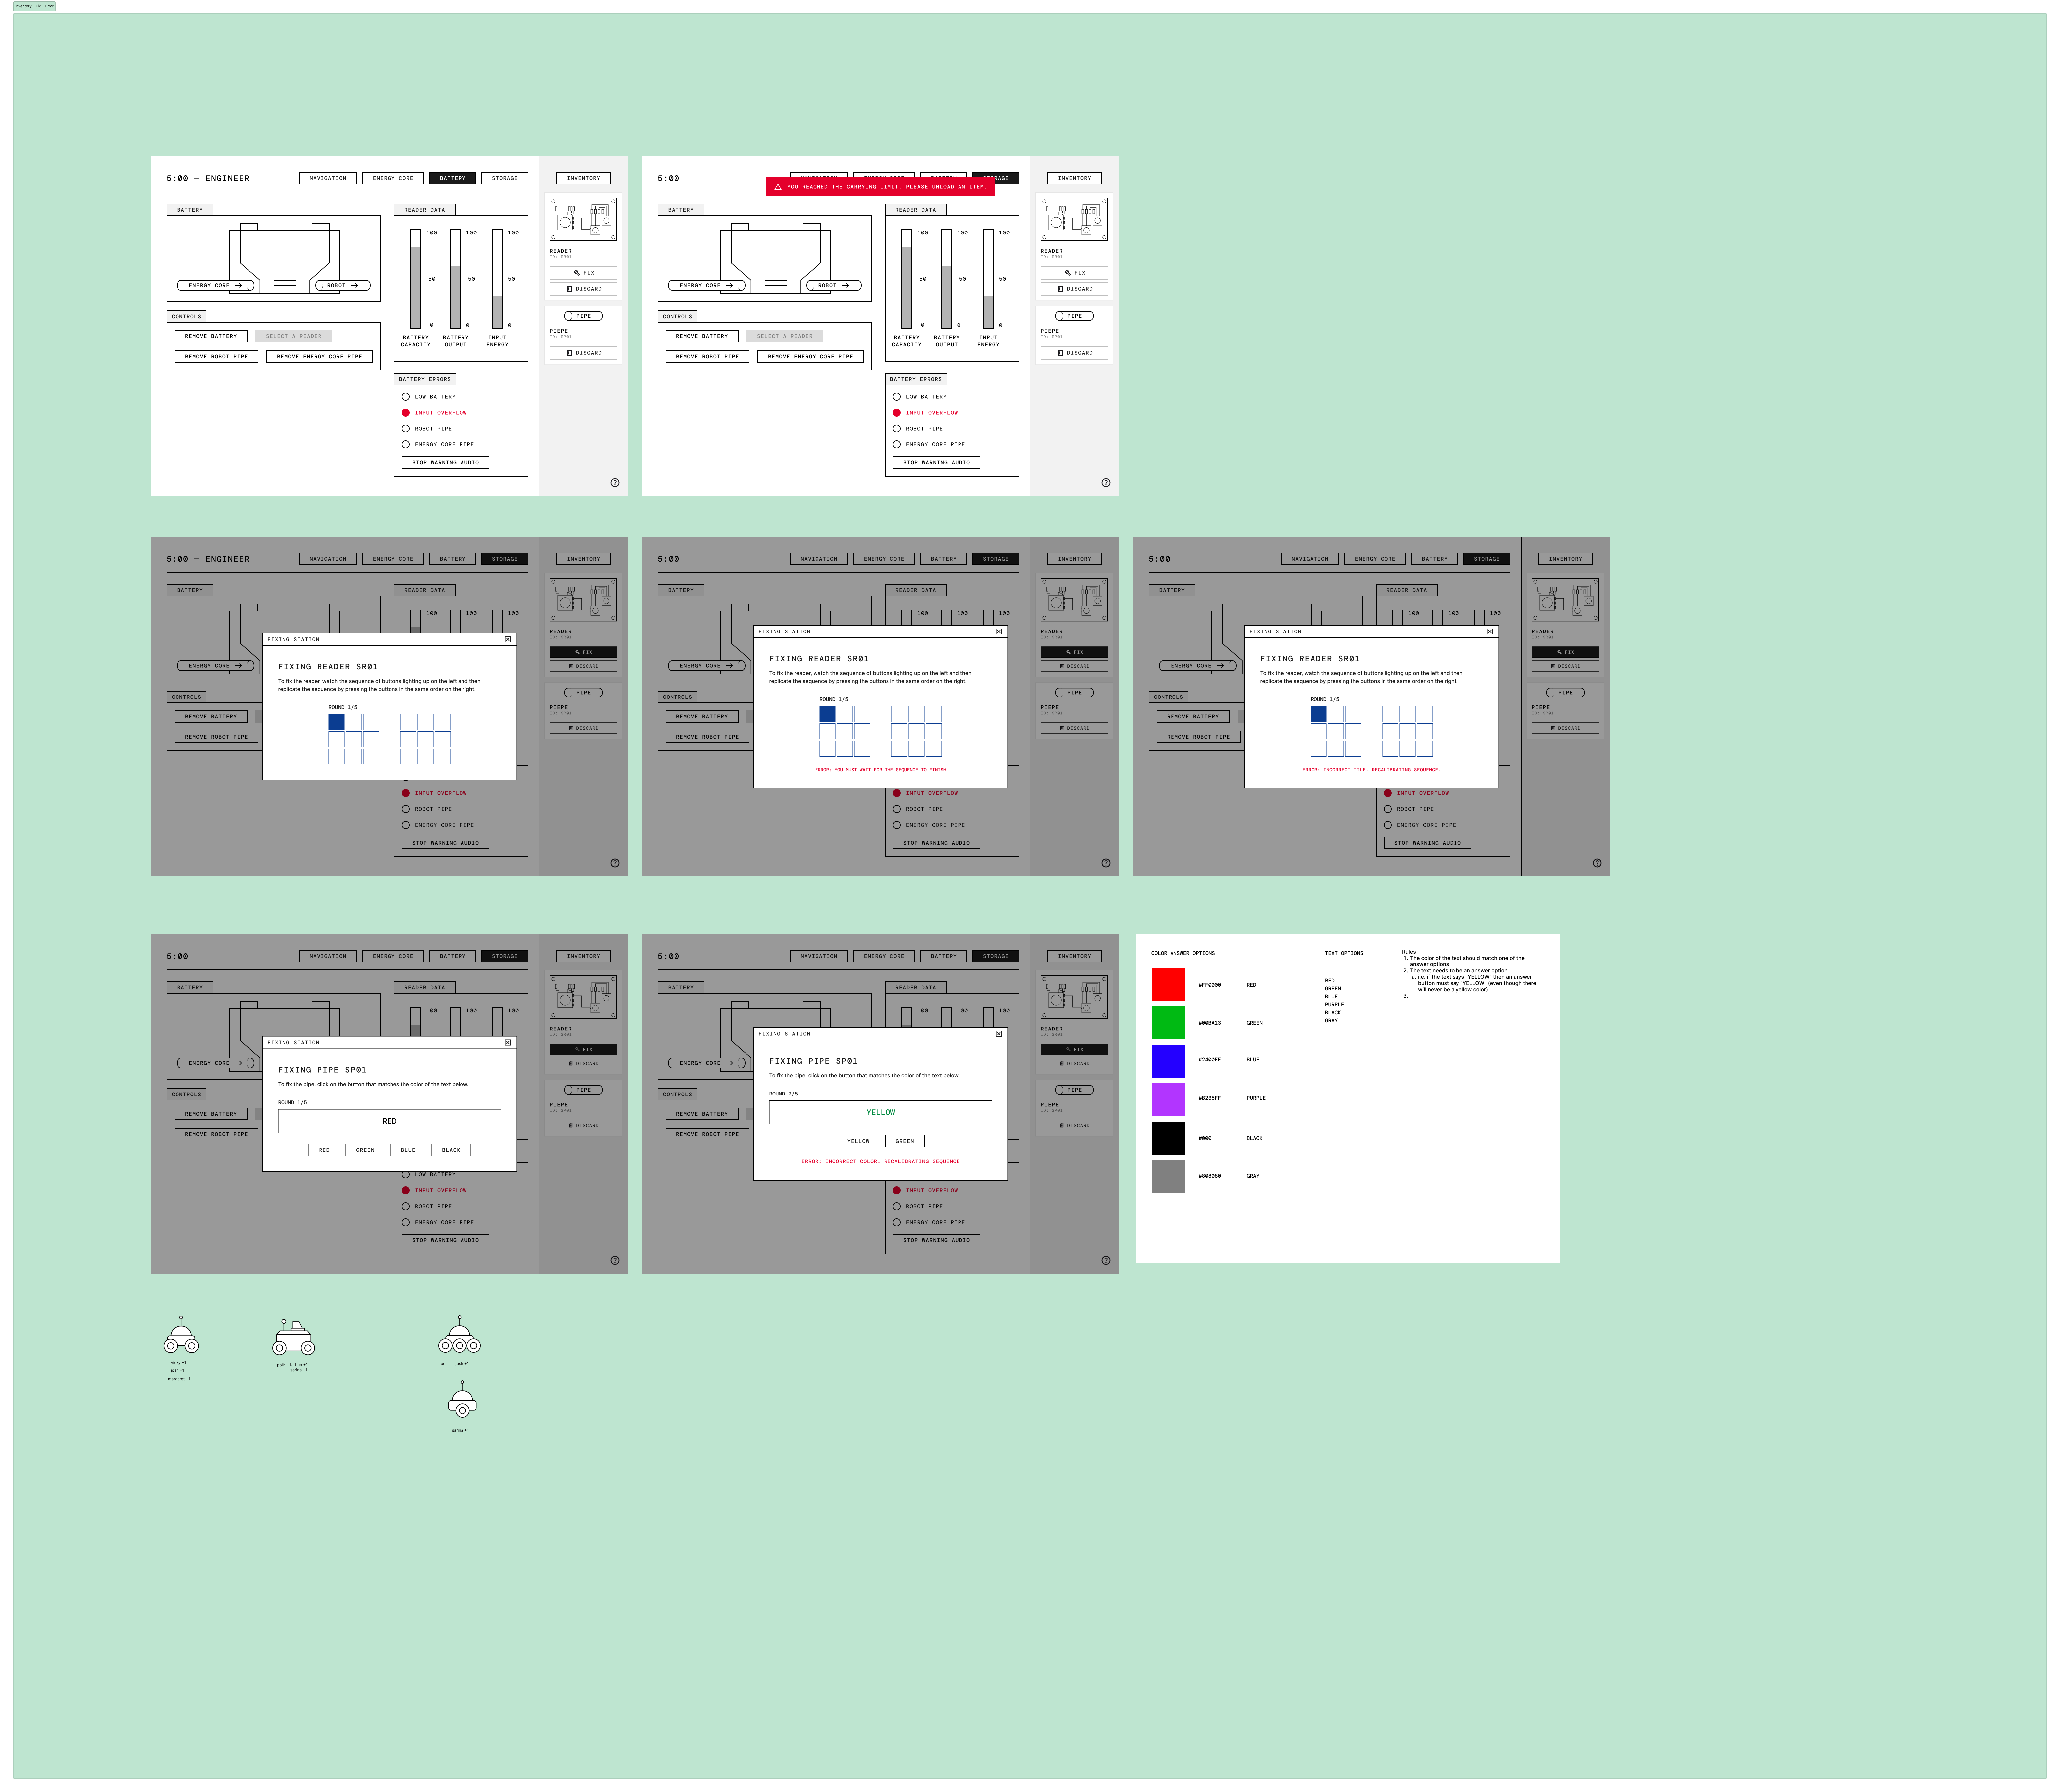Choose the BLACK answer button in Fixing Pipe dialog
Image resolution: width=2060 pixels, height=1792 pixels.
[x=451, y=1150]
